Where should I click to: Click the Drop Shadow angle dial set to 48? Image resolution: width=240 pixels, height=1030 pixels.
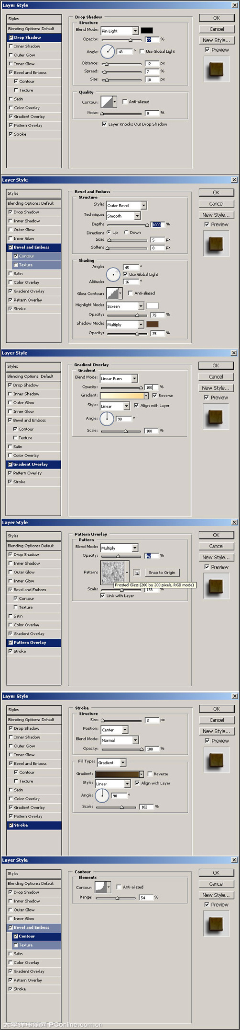click(108, 51)
